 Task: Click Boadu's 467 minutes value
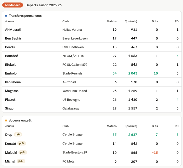pyautogui.click(x=134, y=47)
